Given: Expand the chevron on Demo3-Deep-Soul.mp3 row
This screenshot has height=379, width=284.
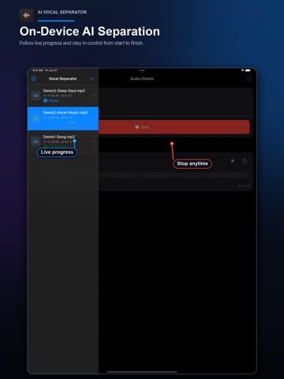Looking at the screenshot, I should [94, 96].
